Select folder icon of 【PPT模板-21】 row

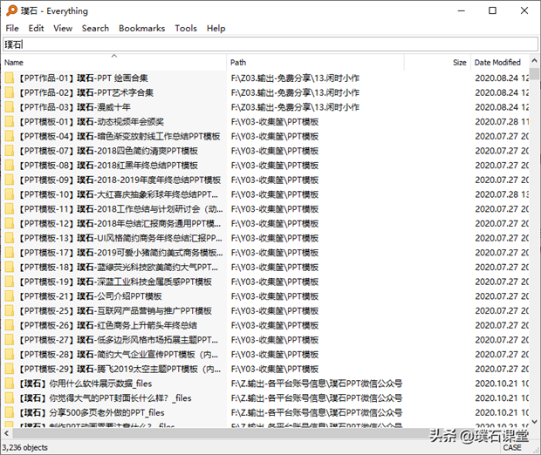[x=10, y=296]
